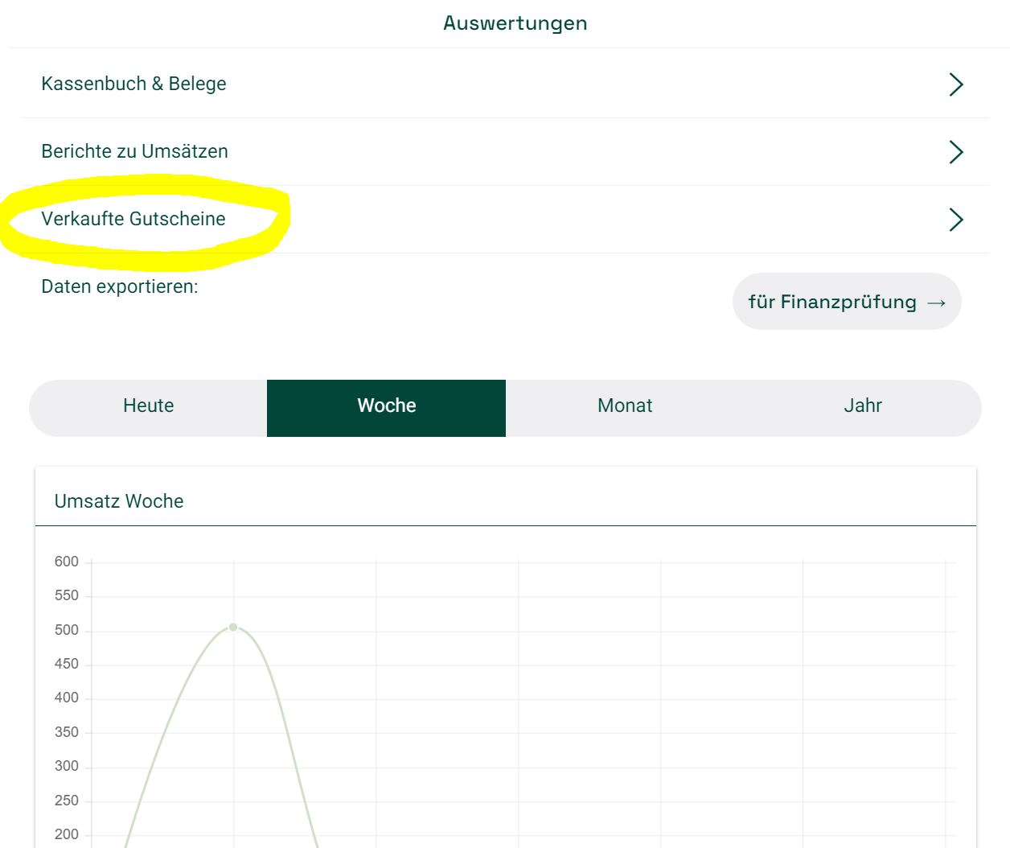The width and height of the screenshot is (1010, 848).
Task: Click the 500 axis value
Action: 67,630
